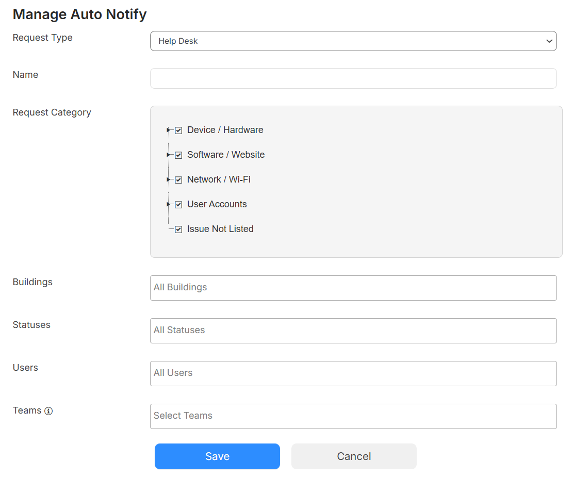
Task: Open the Request Type dropdown showing Help Desk
Action: coord(353,41)
